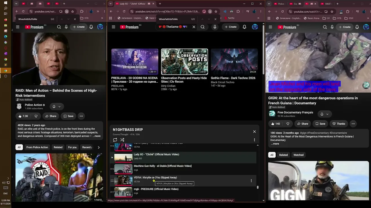Switch to the SWAT tab in right browser
Viewport: 371px width, 208px height.
click(326, 4)
